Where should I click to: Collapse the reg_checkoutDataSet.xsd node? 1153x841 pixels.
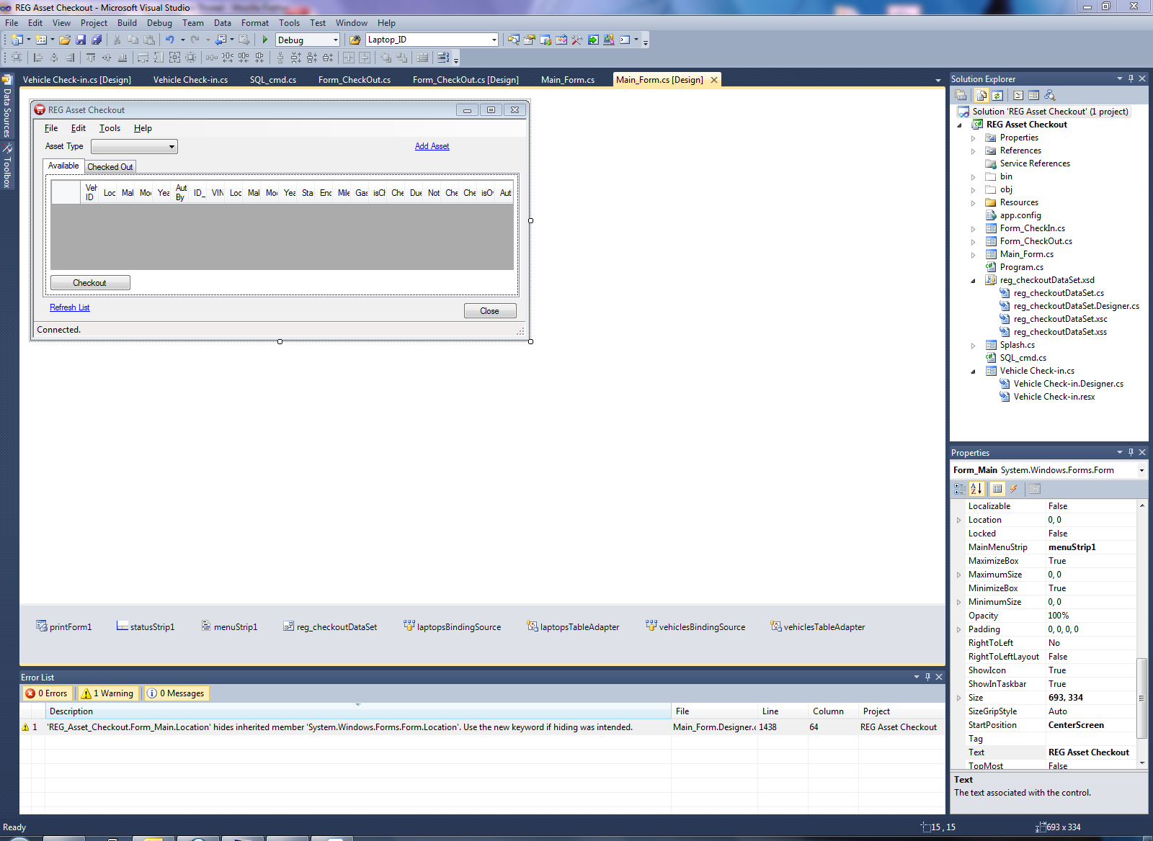[x=973, y=281]
